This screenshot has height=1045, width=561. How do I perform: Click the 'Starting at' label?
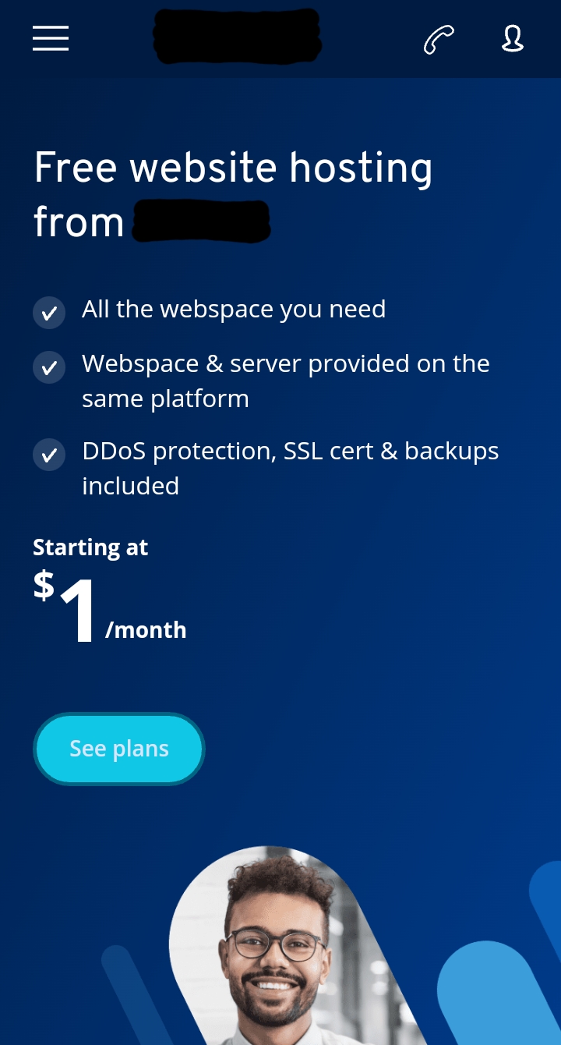pyautogui.click(x=90, y=547)
